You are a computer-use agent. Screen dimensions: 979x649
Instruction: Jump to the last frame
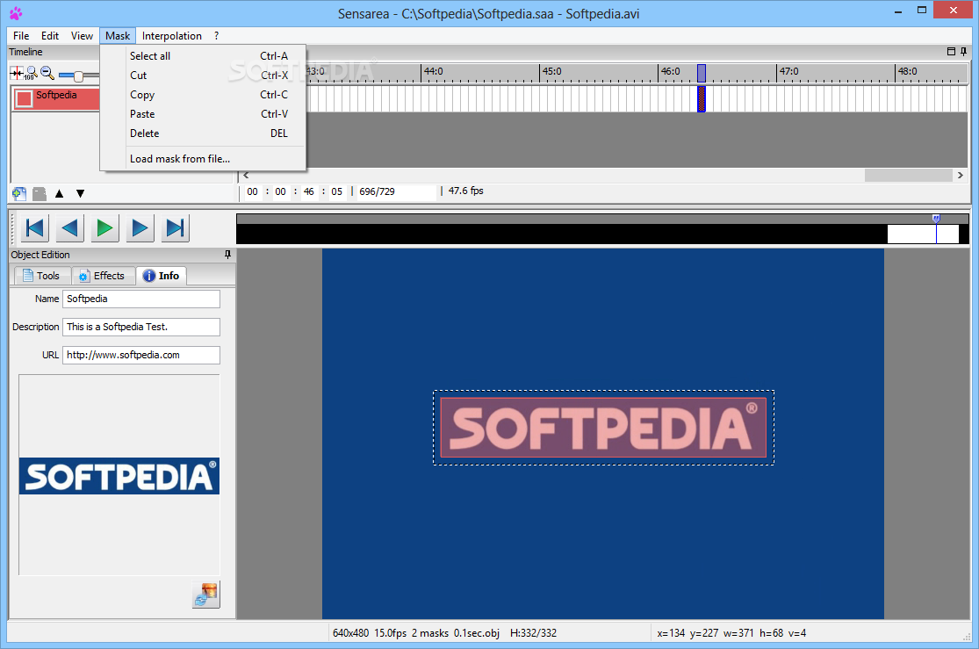175,228
